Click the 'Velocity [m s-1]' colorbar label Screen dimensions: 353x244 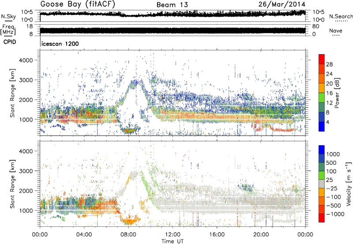[x=349, y=184]
